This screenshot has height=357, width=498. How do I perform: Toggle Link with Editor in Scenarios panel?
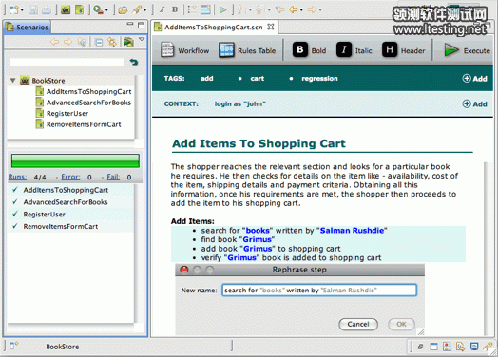click(112, 42)
